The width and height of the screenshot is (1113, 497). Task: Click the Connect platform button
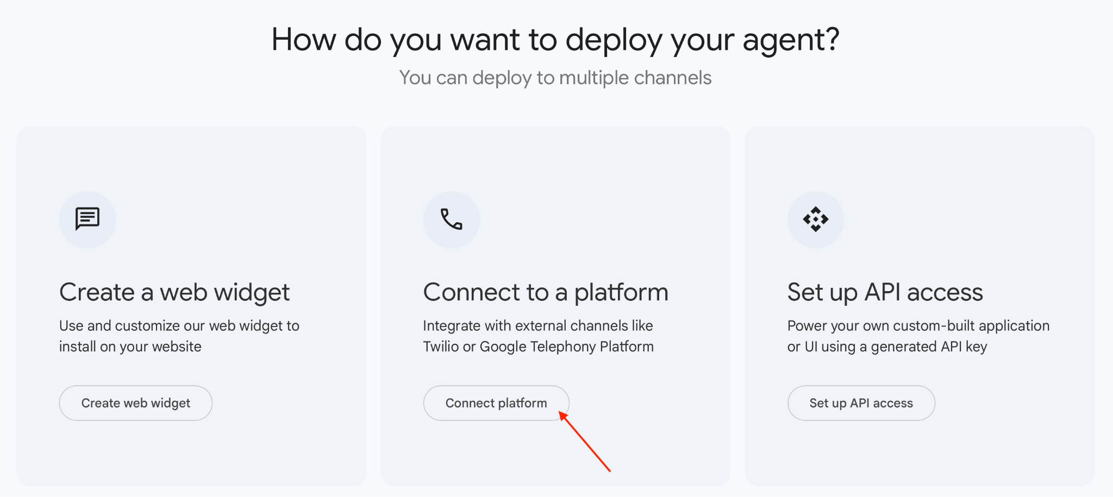pos(496,403)
